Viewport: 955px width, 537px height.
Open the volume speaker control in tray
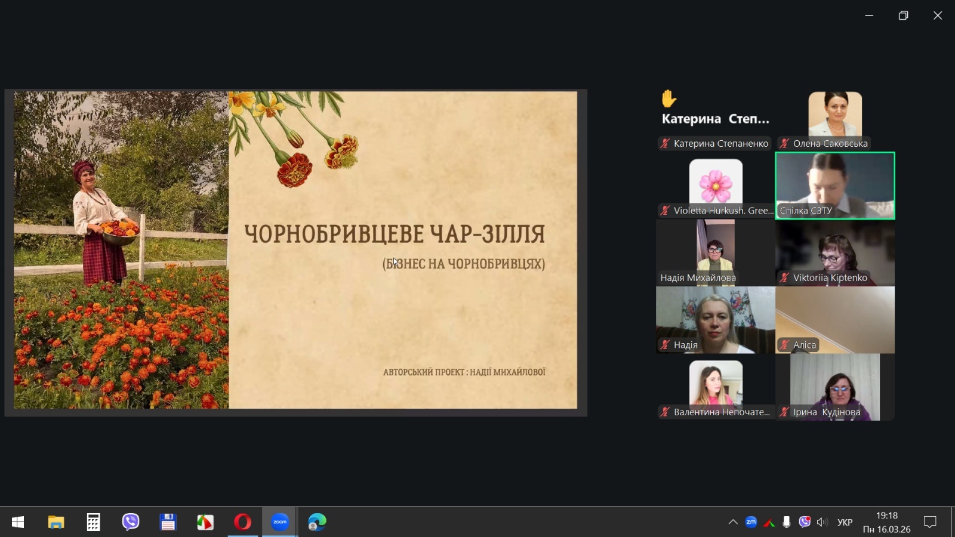pos(822,522)
